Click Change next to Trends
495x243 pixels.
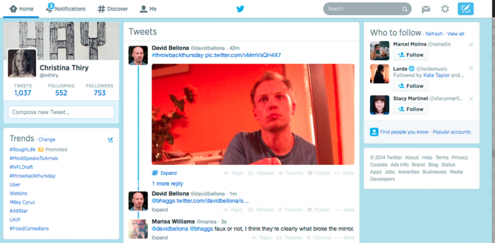coord(47,140)
